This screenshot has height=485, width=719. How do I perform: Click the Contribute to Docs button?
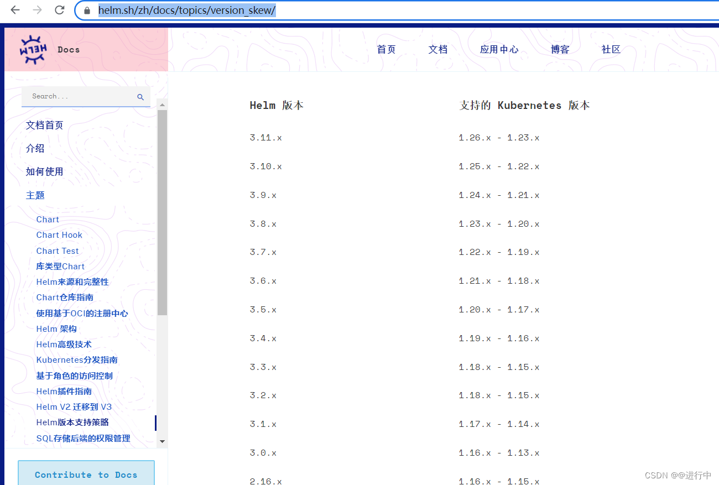pyautogui.click(x=86, y=474)
